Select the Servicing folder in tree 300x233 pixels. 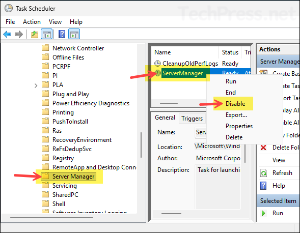(x=65, y=186)
